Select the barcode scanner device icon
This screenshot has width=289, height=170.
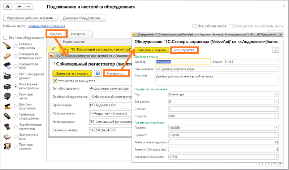[7, 46]
